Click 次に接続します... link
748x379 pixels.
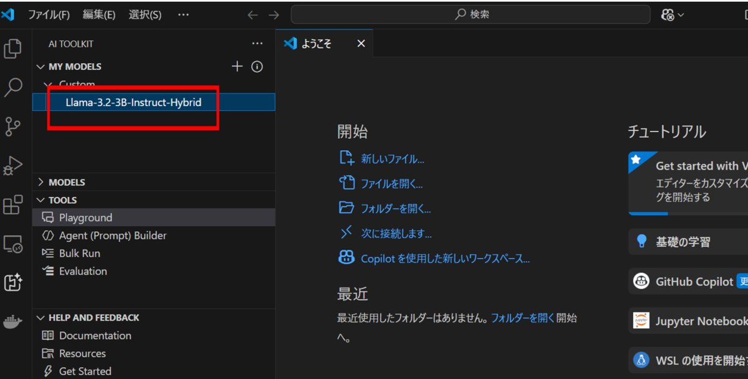click(396, 234)
